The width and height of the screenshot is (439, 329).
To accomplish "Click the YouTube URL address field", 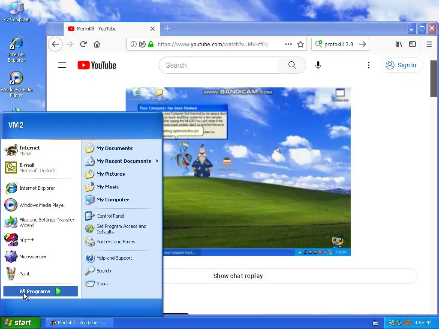I will 213,44.
